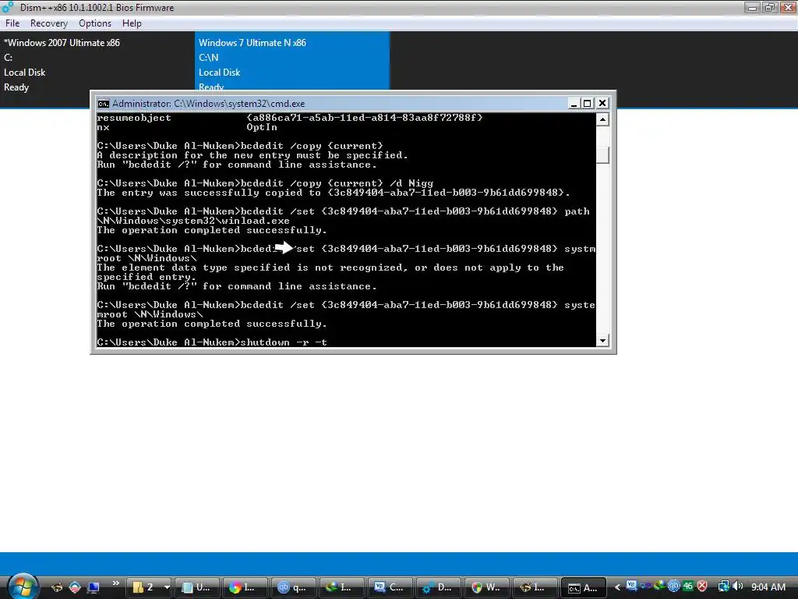Open the Options menu in Dism++

(94, 23)
